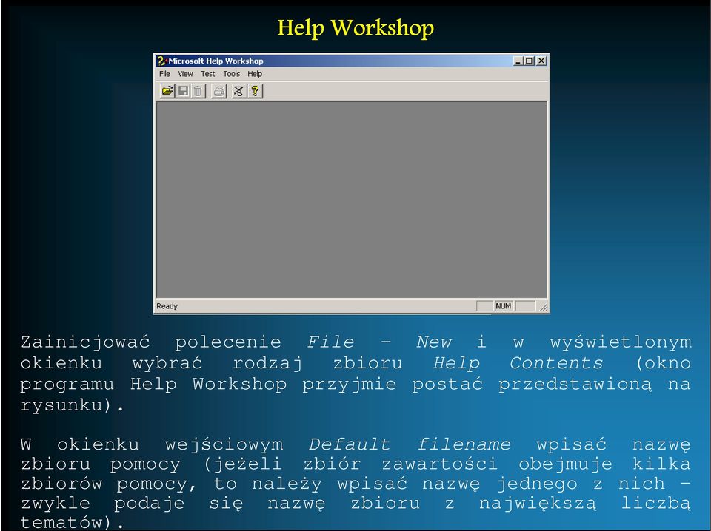Screen dimensions: 711x531
Task: Open the Help menu
Action: point(254,74)
